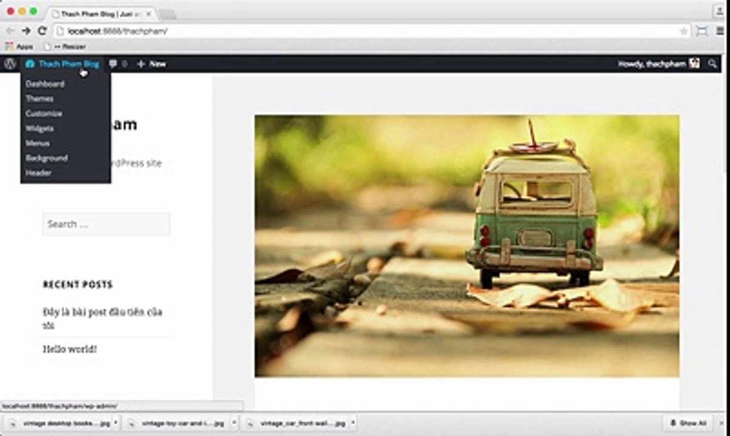Open Themes from the dropdown
730x436 pixels.
pyautogui.click(x=39, y=99)
